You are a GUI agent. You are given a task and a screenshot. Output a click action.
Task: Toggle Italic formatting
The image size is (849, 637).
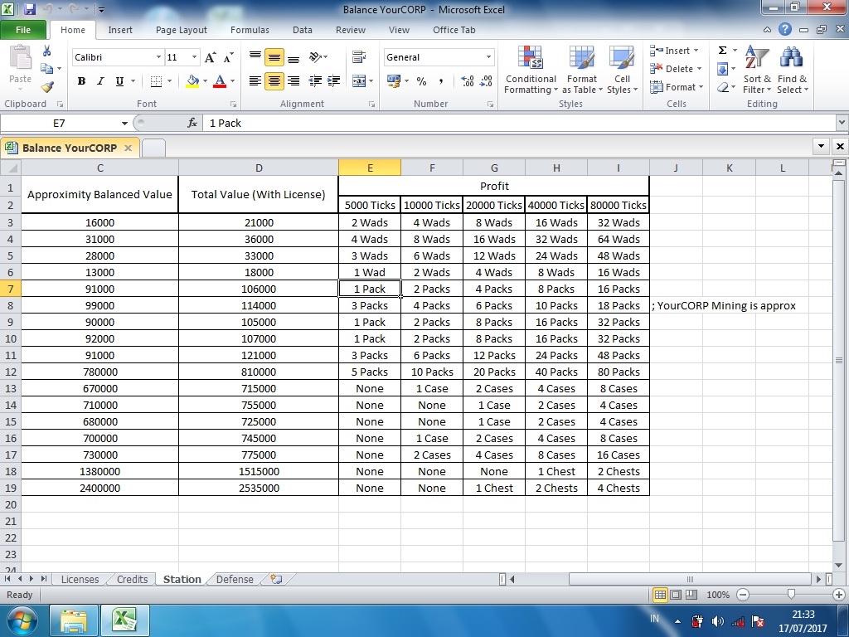[100, 81]
